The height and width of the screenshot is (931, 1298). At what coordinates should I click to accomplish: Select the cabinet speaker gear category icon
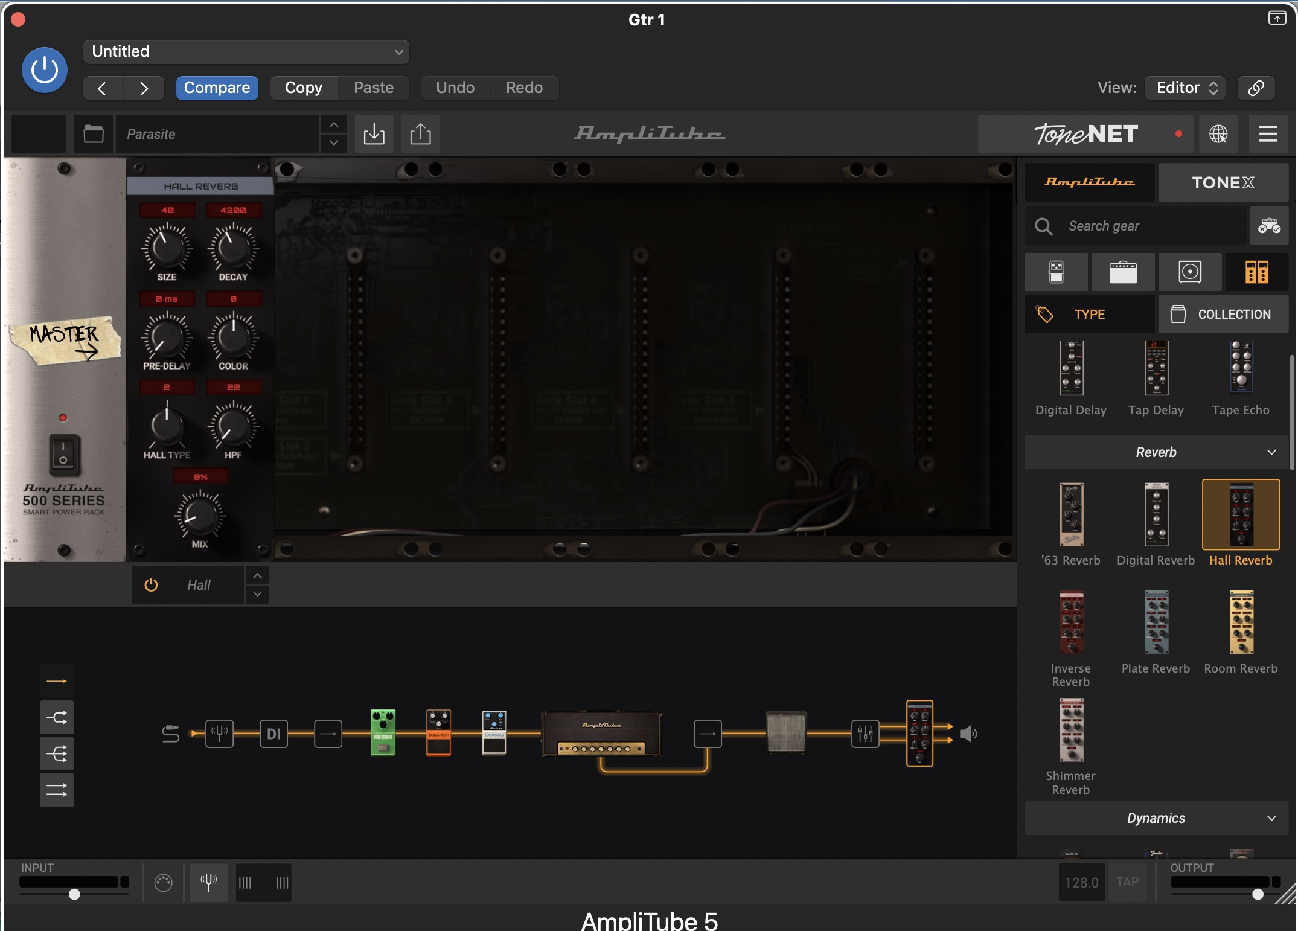[x=1189, y=272]
